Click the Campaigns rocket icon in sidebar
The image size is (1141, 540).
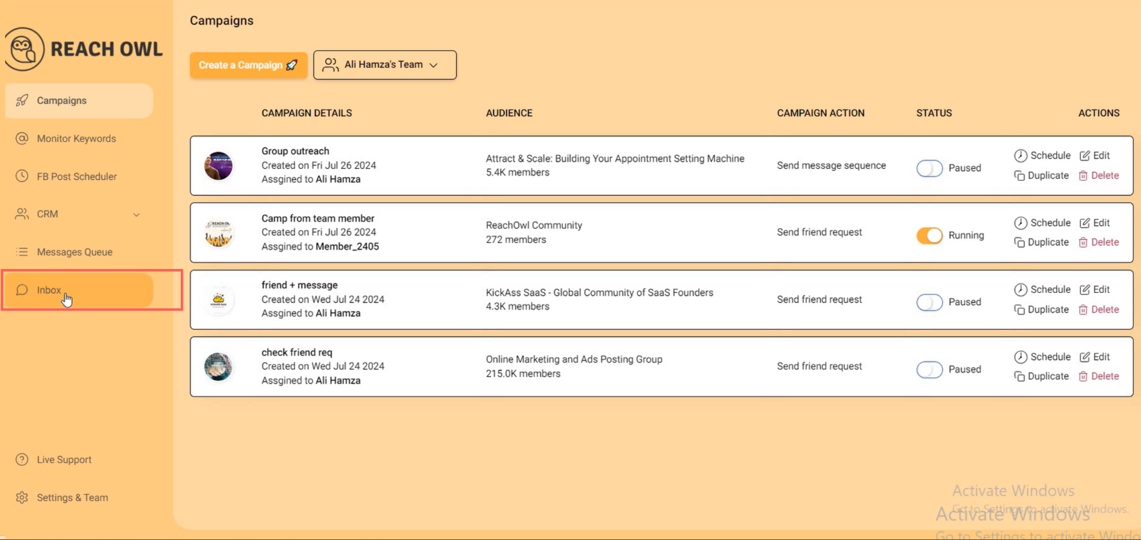21,100
